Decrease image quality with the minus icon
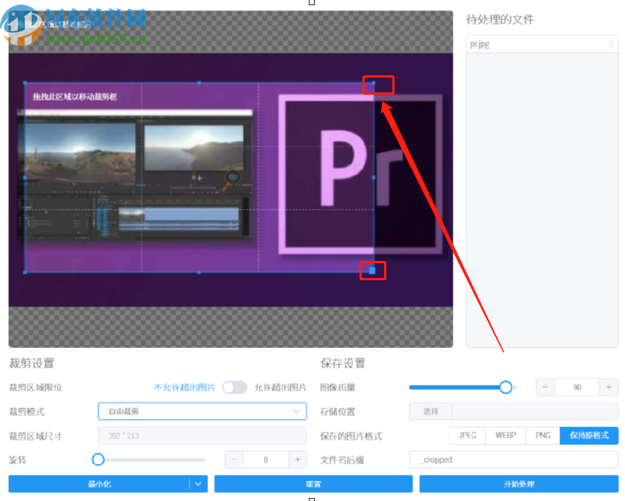The image size is (625, 501). [x=545, y=388]
